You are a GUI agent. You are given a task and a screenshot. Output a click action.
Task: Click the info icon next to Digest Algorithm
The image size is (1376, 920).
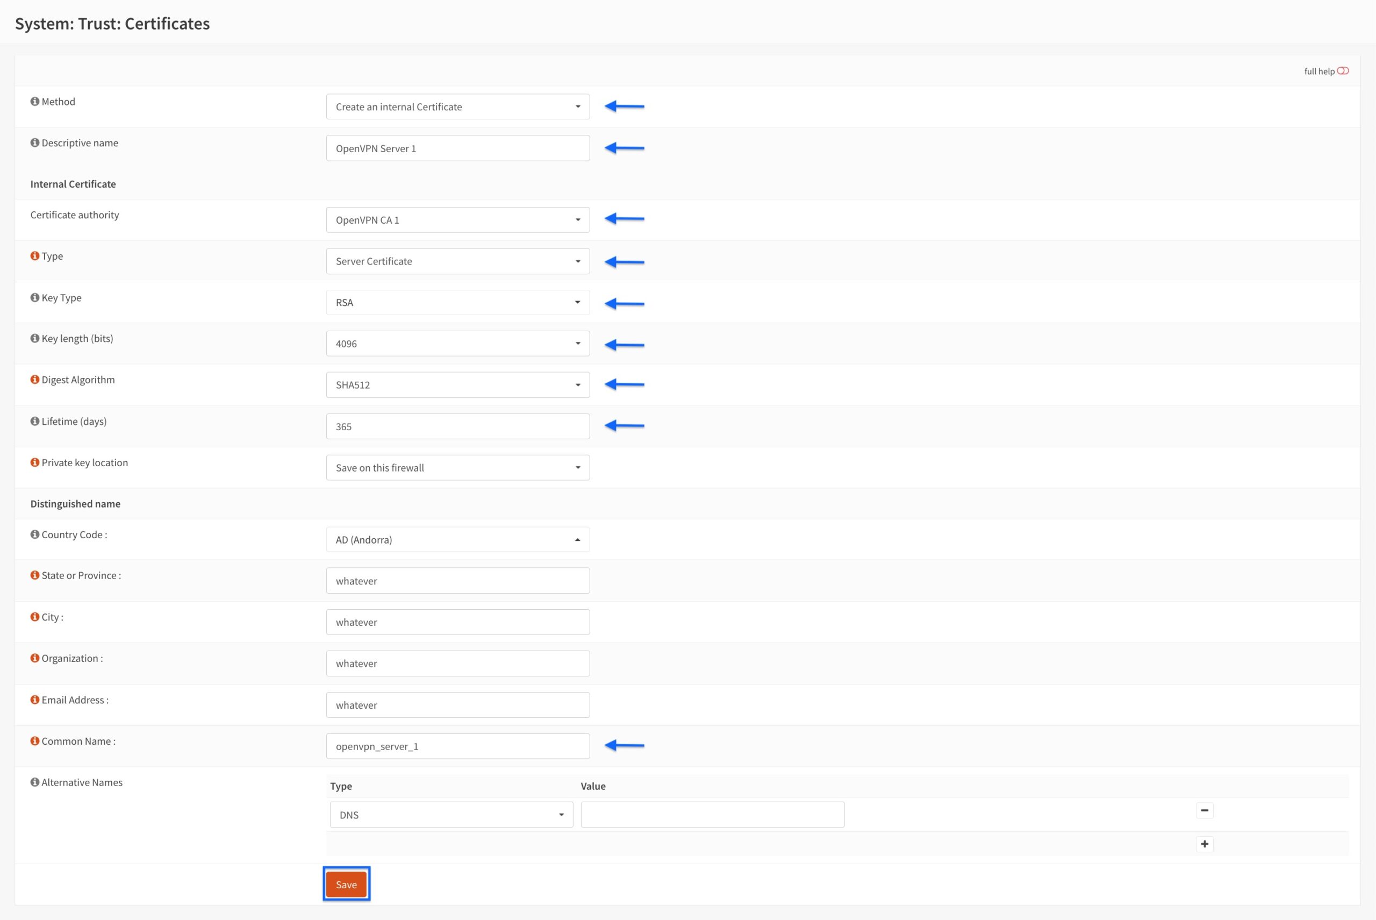tap(34, 380)
